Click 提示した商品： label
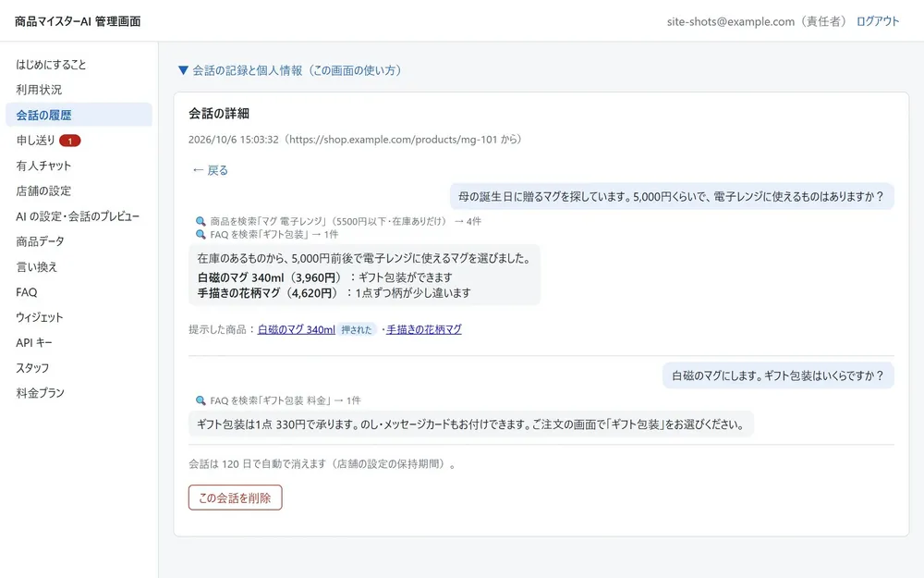The image size is (924, 578). 222,330
